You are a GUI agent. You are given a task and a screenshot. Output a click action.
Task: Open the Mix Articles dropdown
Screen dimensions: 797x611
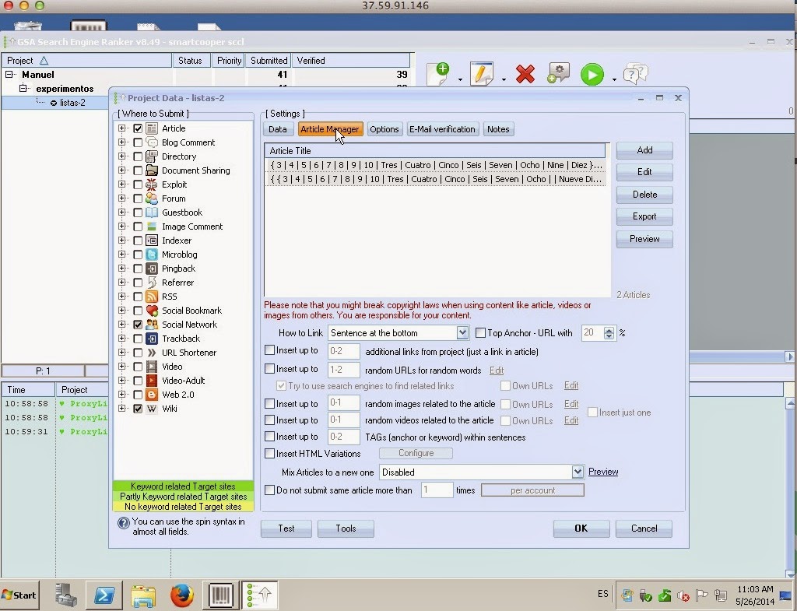[578, 472]
